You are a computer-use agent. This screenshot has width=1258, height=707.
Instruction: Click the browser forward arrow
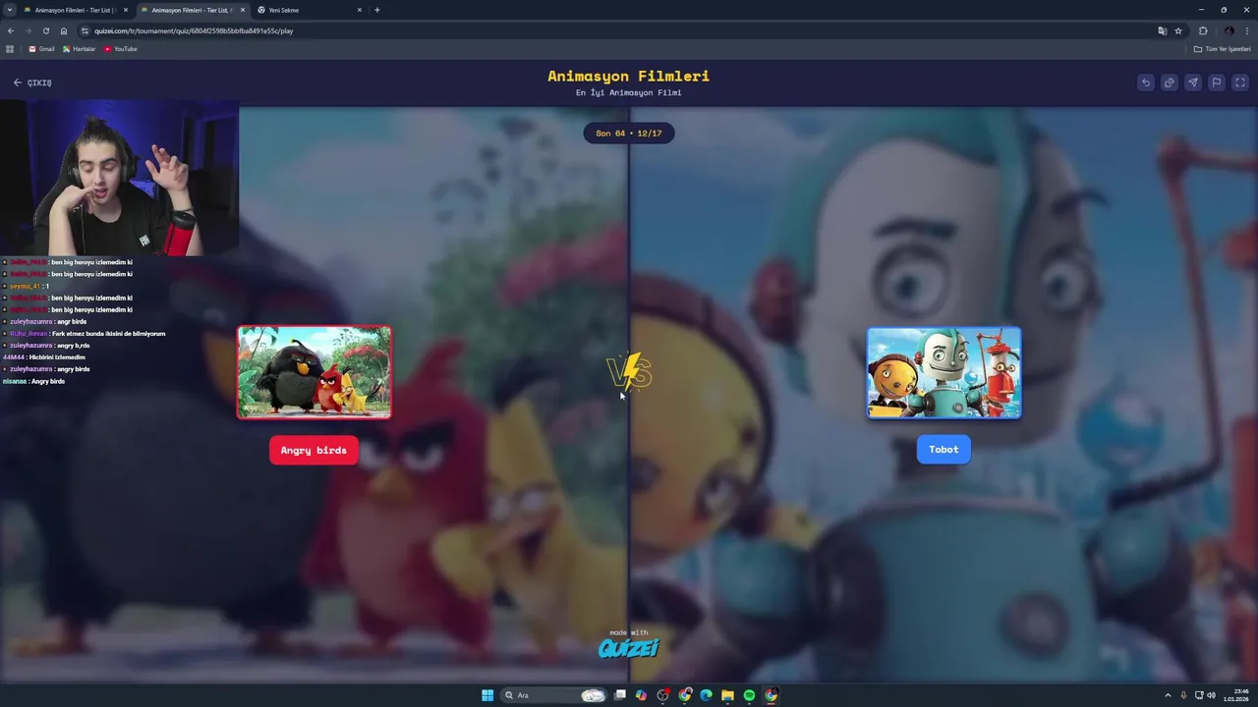[x=28, y=30]
